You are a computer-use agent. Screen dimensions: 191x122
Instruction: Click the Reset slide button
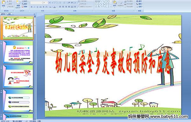click(x=25, y=4)
